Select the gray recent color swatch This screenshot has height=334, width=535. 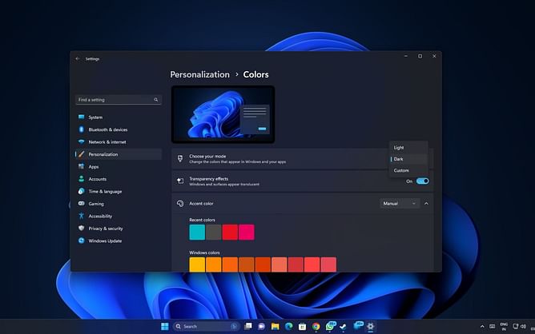click(x=214, y=233)
